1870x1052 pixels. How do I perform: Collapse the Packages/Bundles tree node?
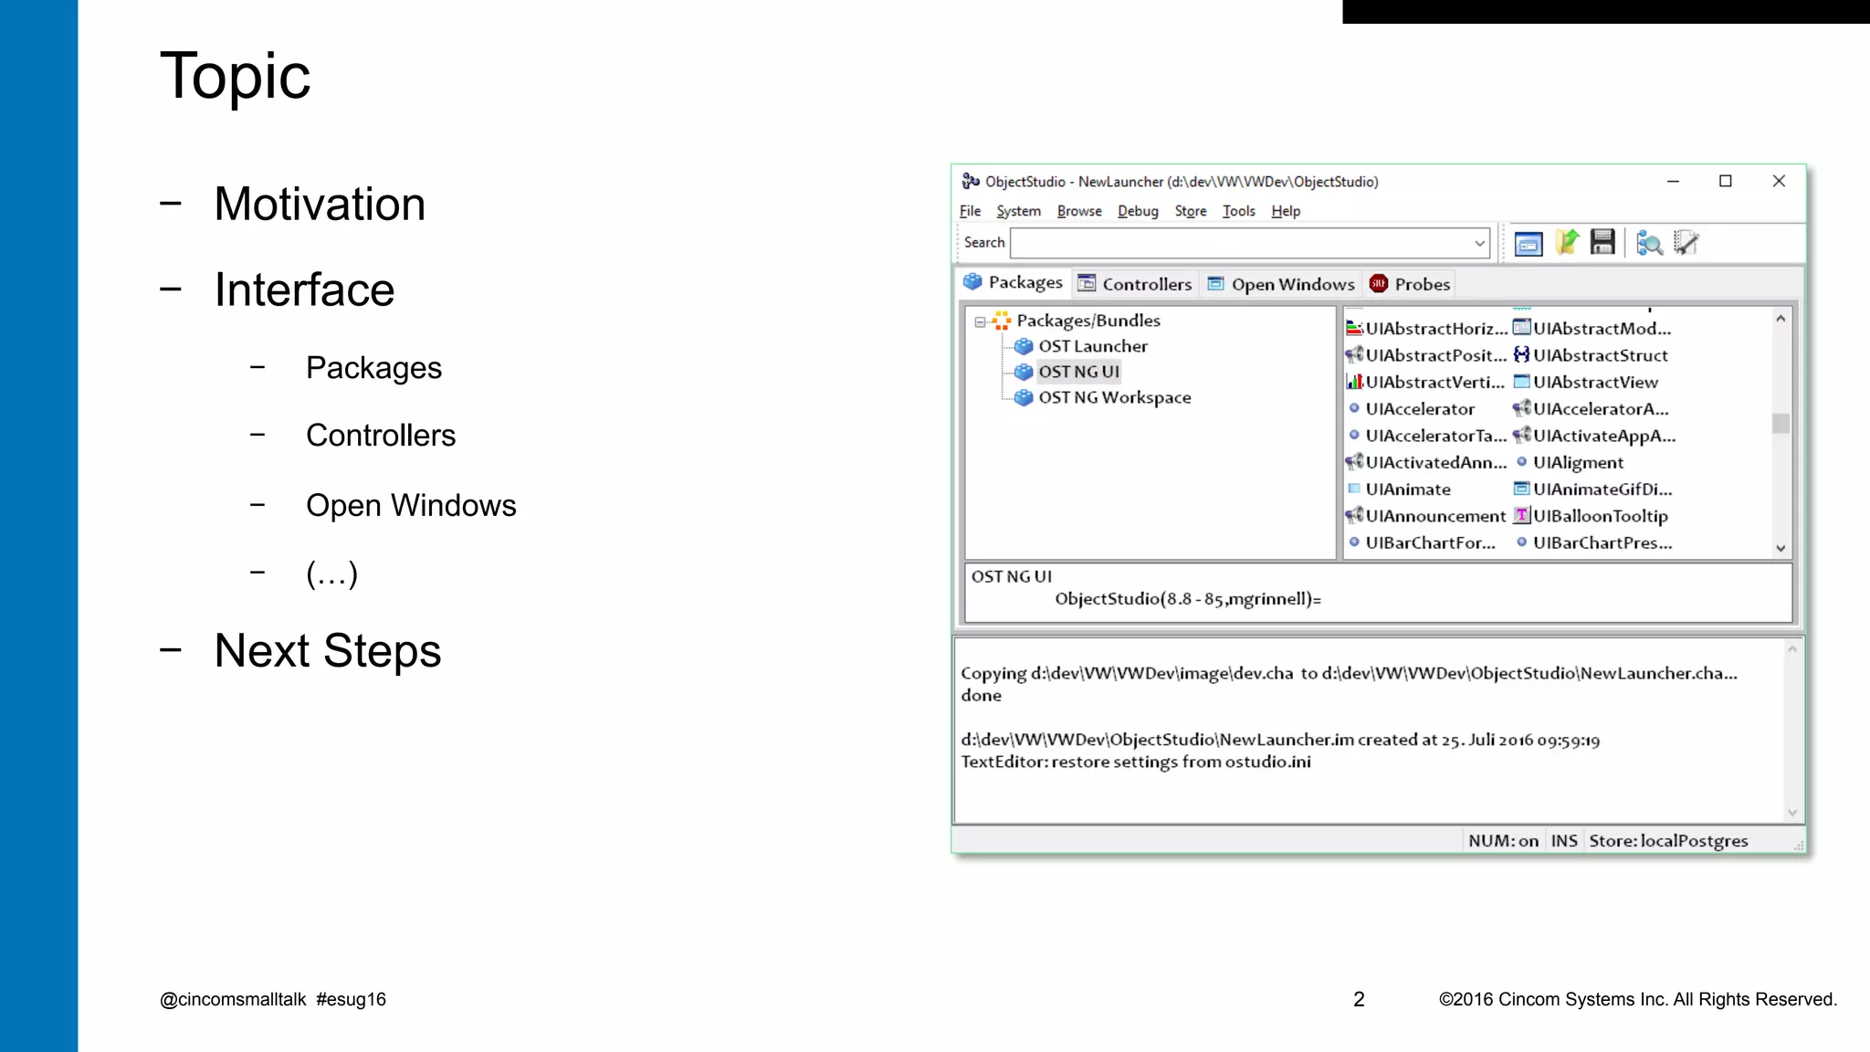click(980, 321)
